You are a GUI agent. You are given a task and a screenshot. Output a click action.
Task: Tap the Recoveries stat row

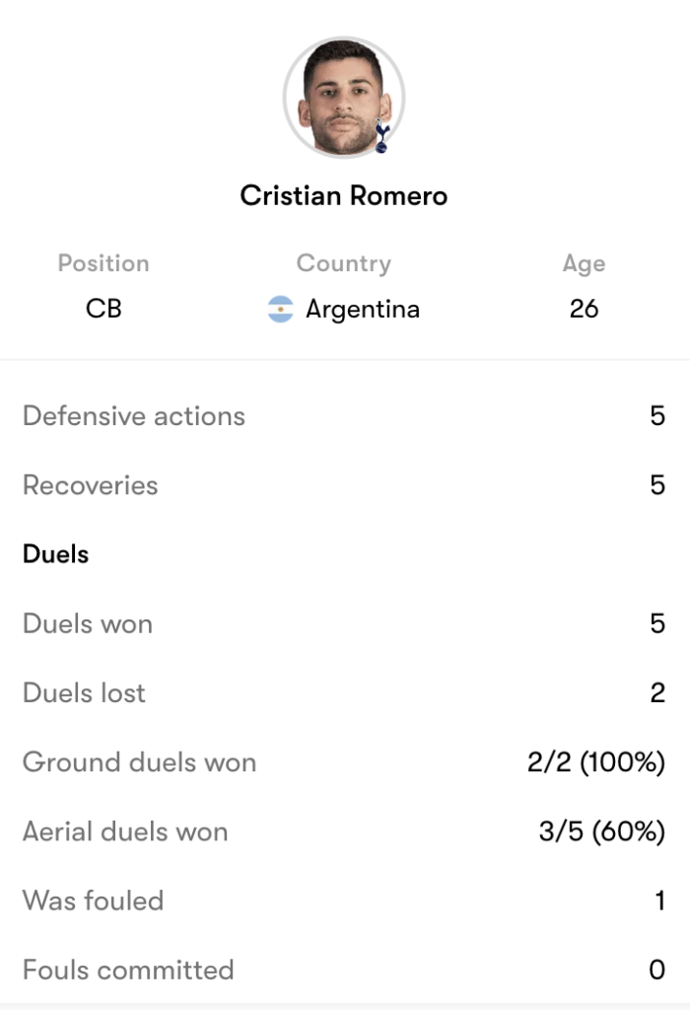click(x=345, y=485)
